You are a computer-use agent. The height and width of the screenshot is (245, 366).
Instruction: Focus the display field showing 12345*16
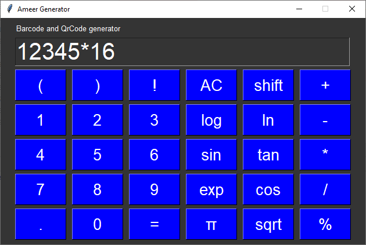pos(182,52)
